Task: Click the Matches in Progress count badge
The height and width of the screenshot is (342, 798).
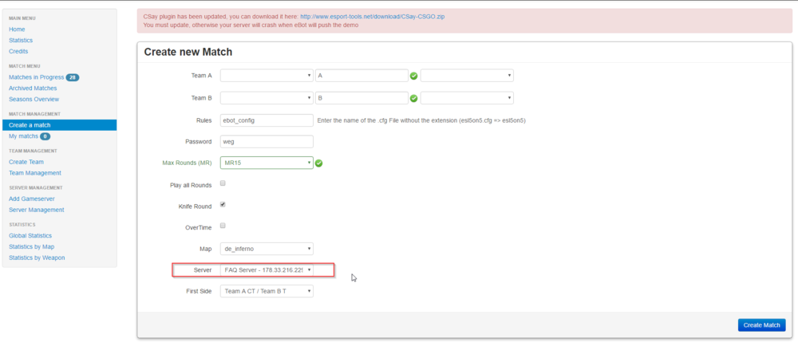Action: click(73, 77)
